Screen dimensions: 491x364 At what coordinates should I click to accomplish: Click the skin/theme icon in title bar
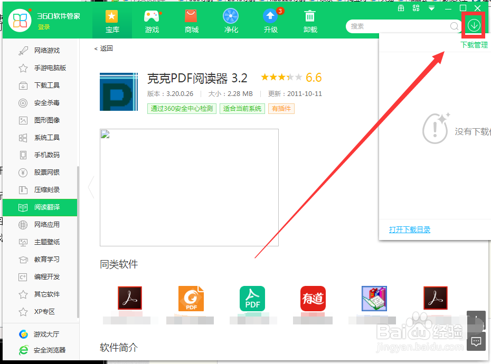pos(401,8)
